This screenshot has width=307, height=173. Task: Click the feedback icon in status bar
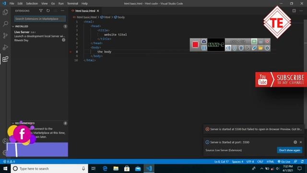coord(295,161)
